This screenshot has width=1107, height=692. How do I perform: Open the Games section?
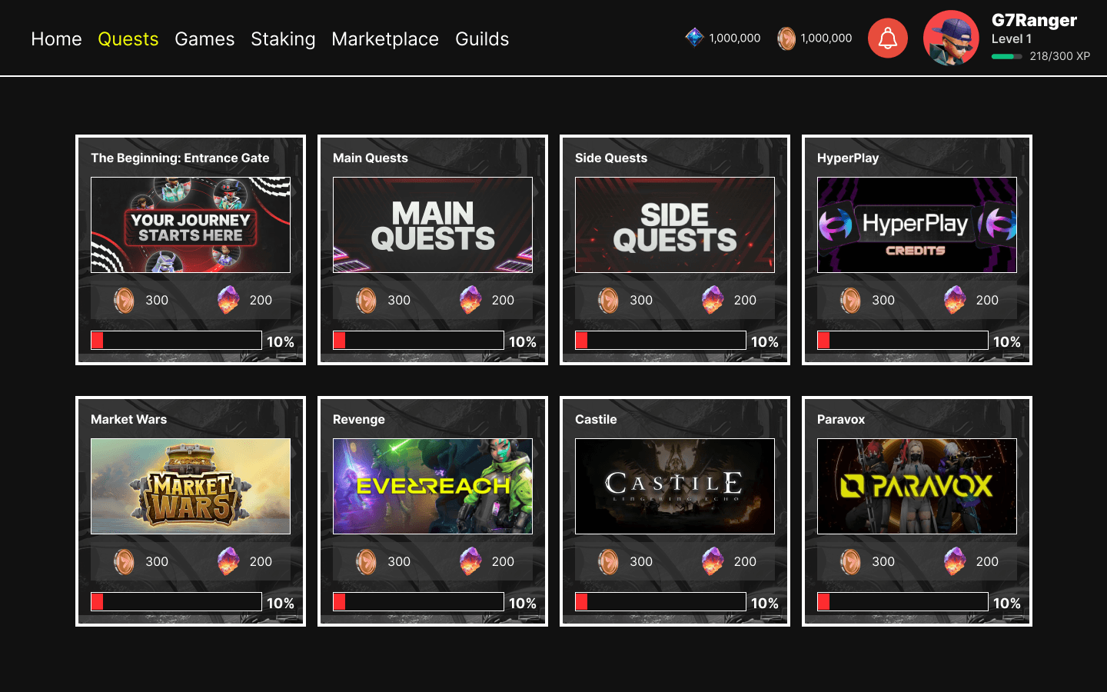pos(204,39)
